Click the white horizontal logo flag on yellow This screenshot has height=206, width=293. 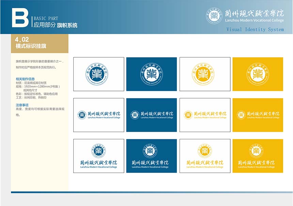(x=258, y=115)
